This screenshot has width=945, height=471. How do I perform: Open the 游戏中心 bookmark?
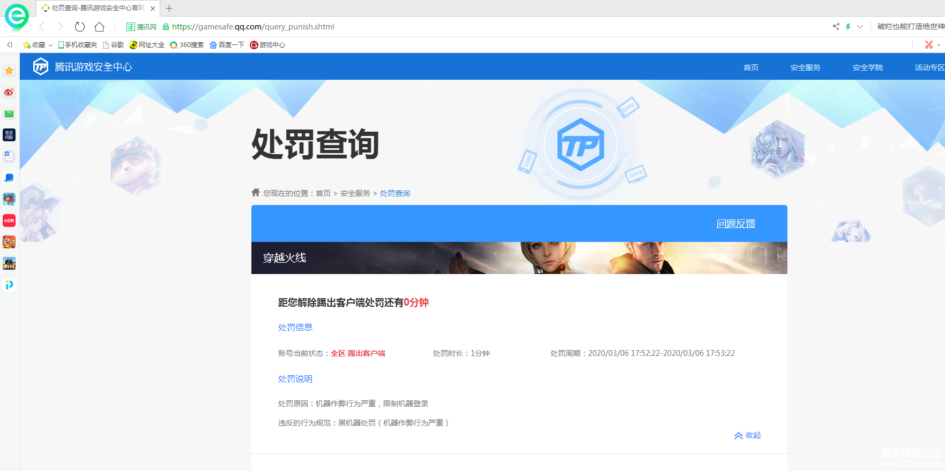[x=267, y=45]
